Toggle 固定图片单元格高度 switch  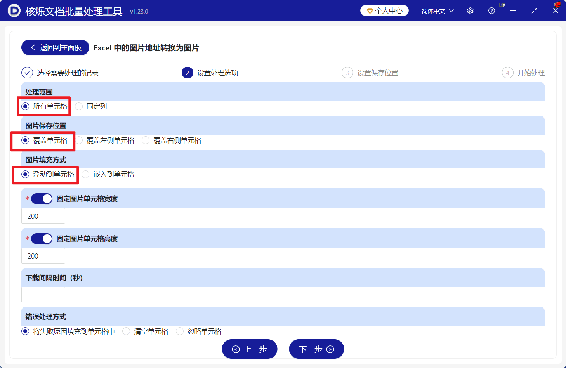(x=42, y=239)
